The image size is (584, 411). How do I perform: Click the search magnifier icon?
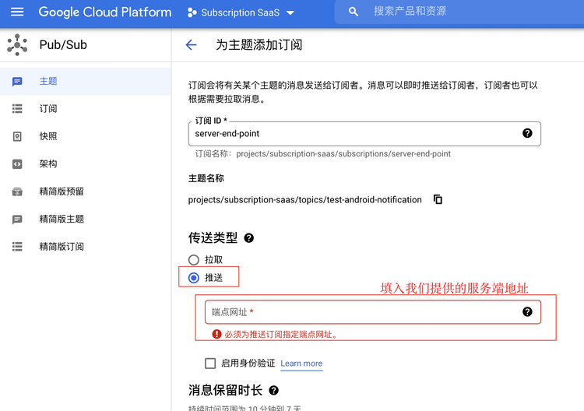coord(353,12)
